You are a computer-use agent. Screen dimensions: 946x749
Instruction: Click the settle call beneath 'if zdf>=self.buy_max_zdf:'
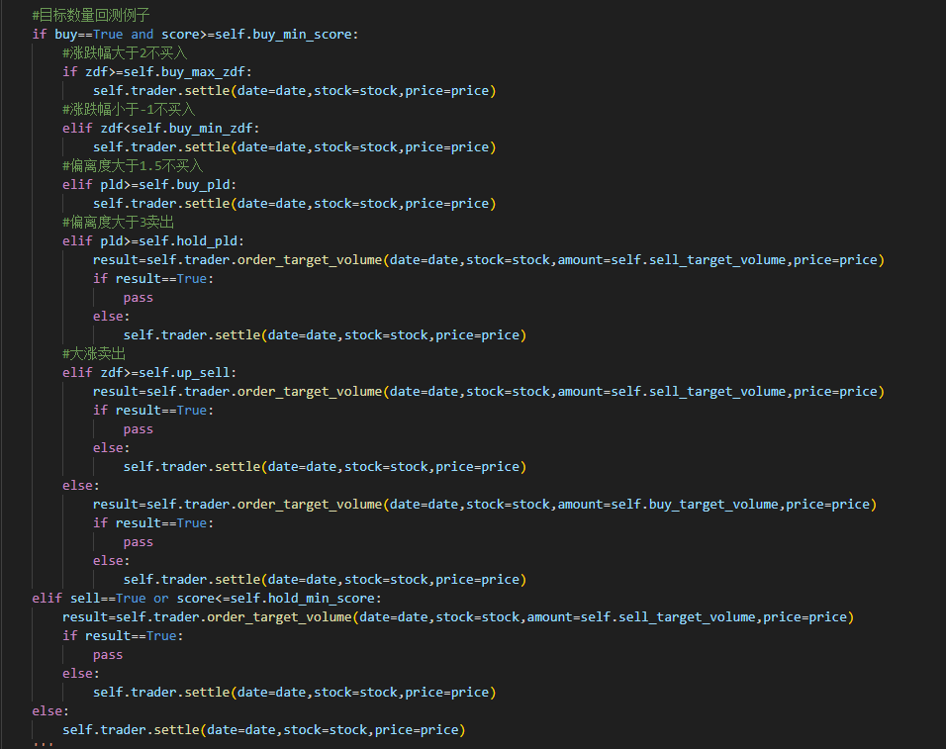295,90
